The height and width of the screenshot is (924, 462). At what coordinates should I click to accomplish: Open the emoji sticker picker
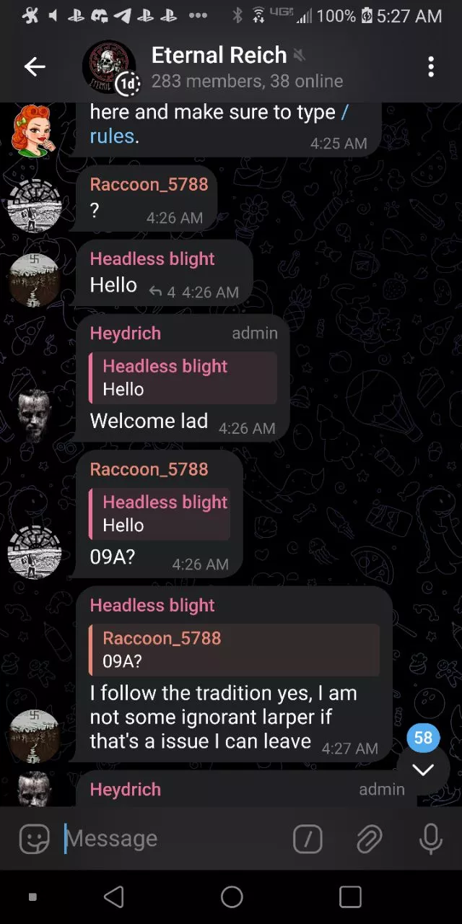[x=34, y=839]
